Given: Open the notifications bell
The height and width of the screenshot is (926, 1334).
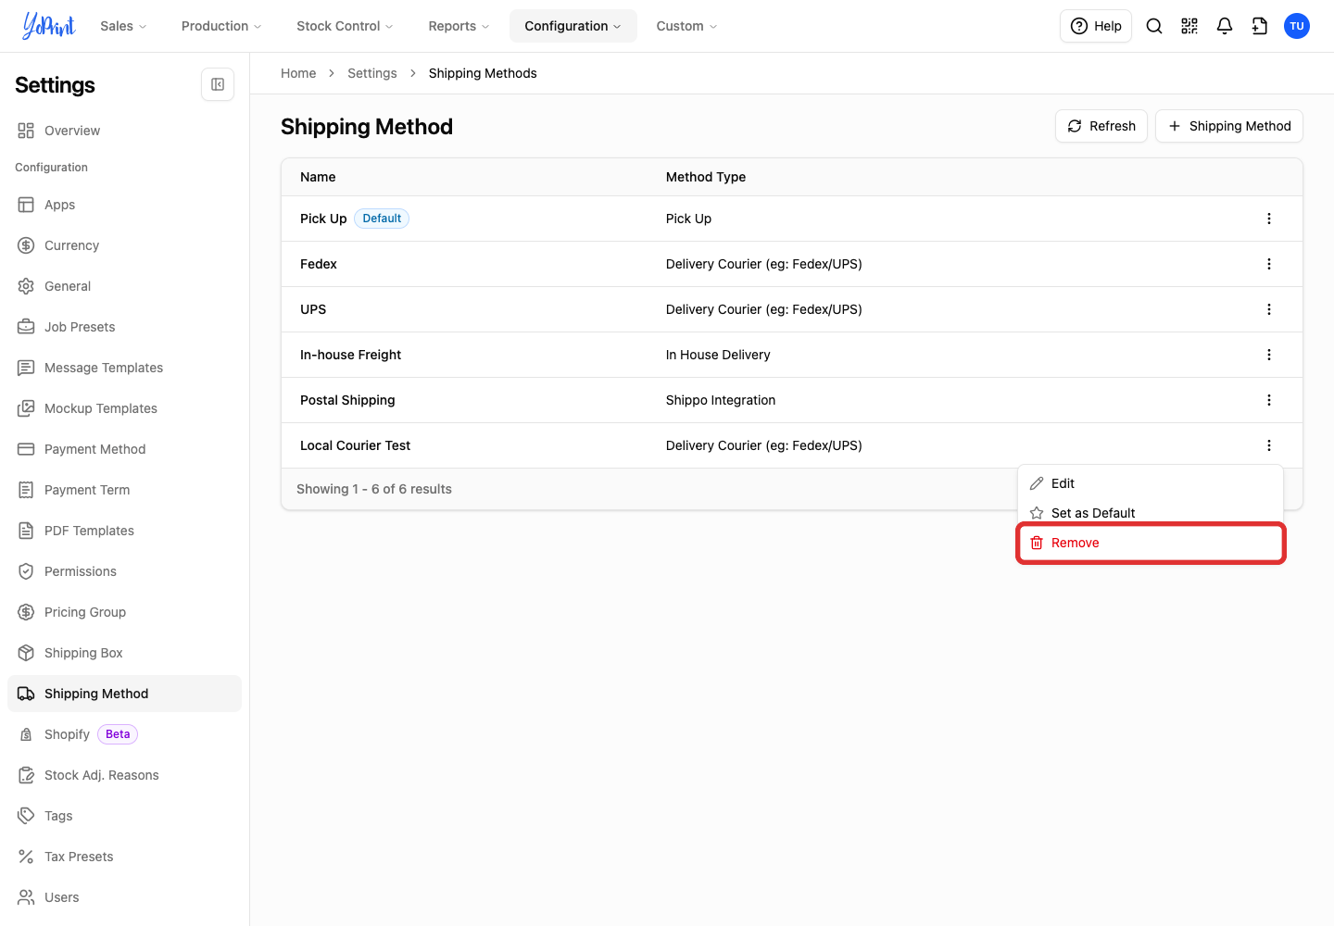Looking at the screenshot, I should (1225, 26).
